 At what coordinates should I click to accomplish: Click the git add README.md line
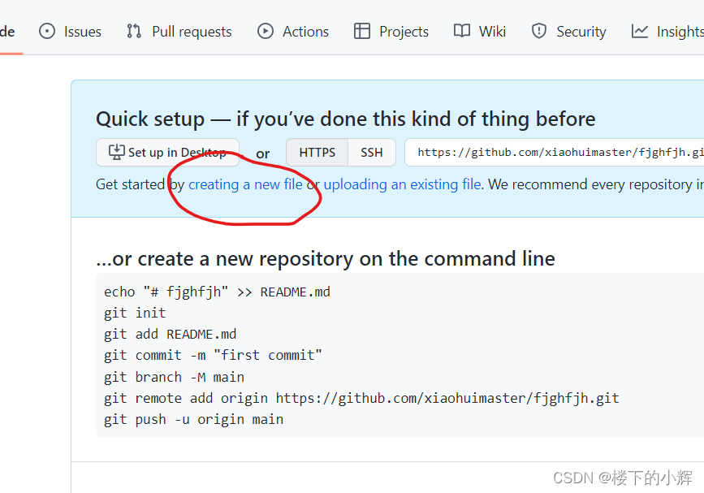171,334
